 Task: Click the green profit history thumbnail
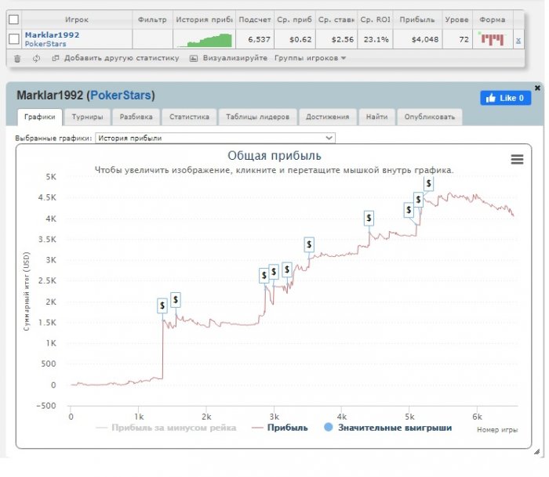pos(205,40)
